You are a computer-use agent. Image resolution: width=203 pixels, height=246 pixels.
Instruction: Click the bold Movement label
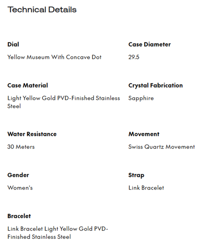point(144,134)
